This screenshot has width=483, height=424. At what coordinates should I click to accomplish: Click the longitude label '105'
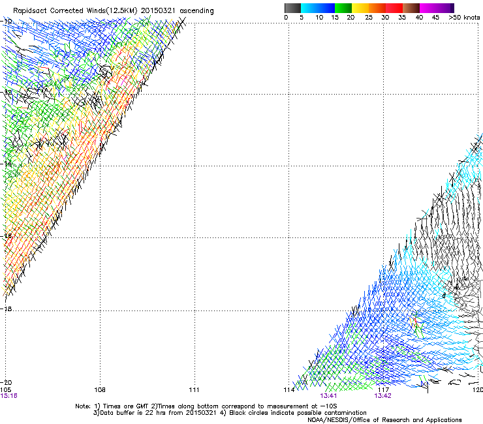click(6, 390)
